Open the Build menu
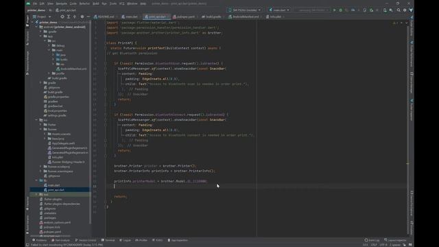 [96, 3]
